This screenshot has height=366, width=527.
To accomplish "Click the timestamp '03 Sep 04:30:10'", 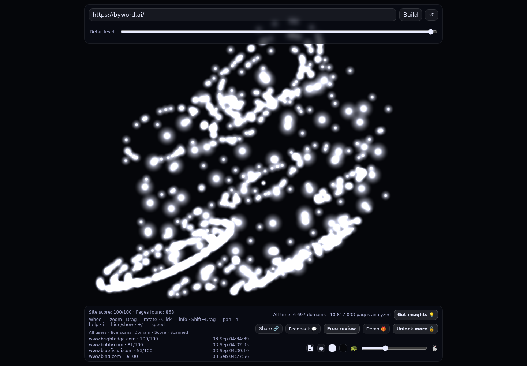I will pos(231,351).
